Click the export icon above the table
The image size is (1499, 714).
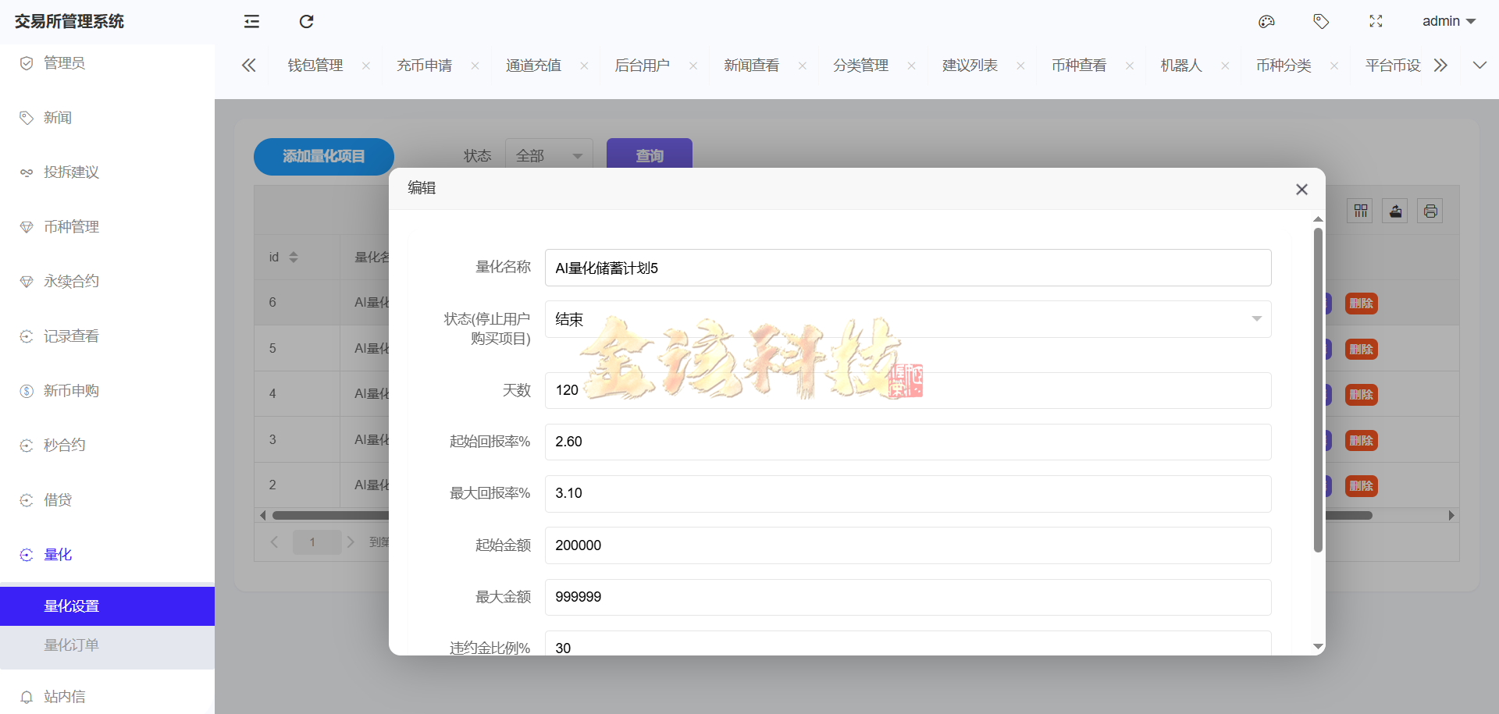1394,210
